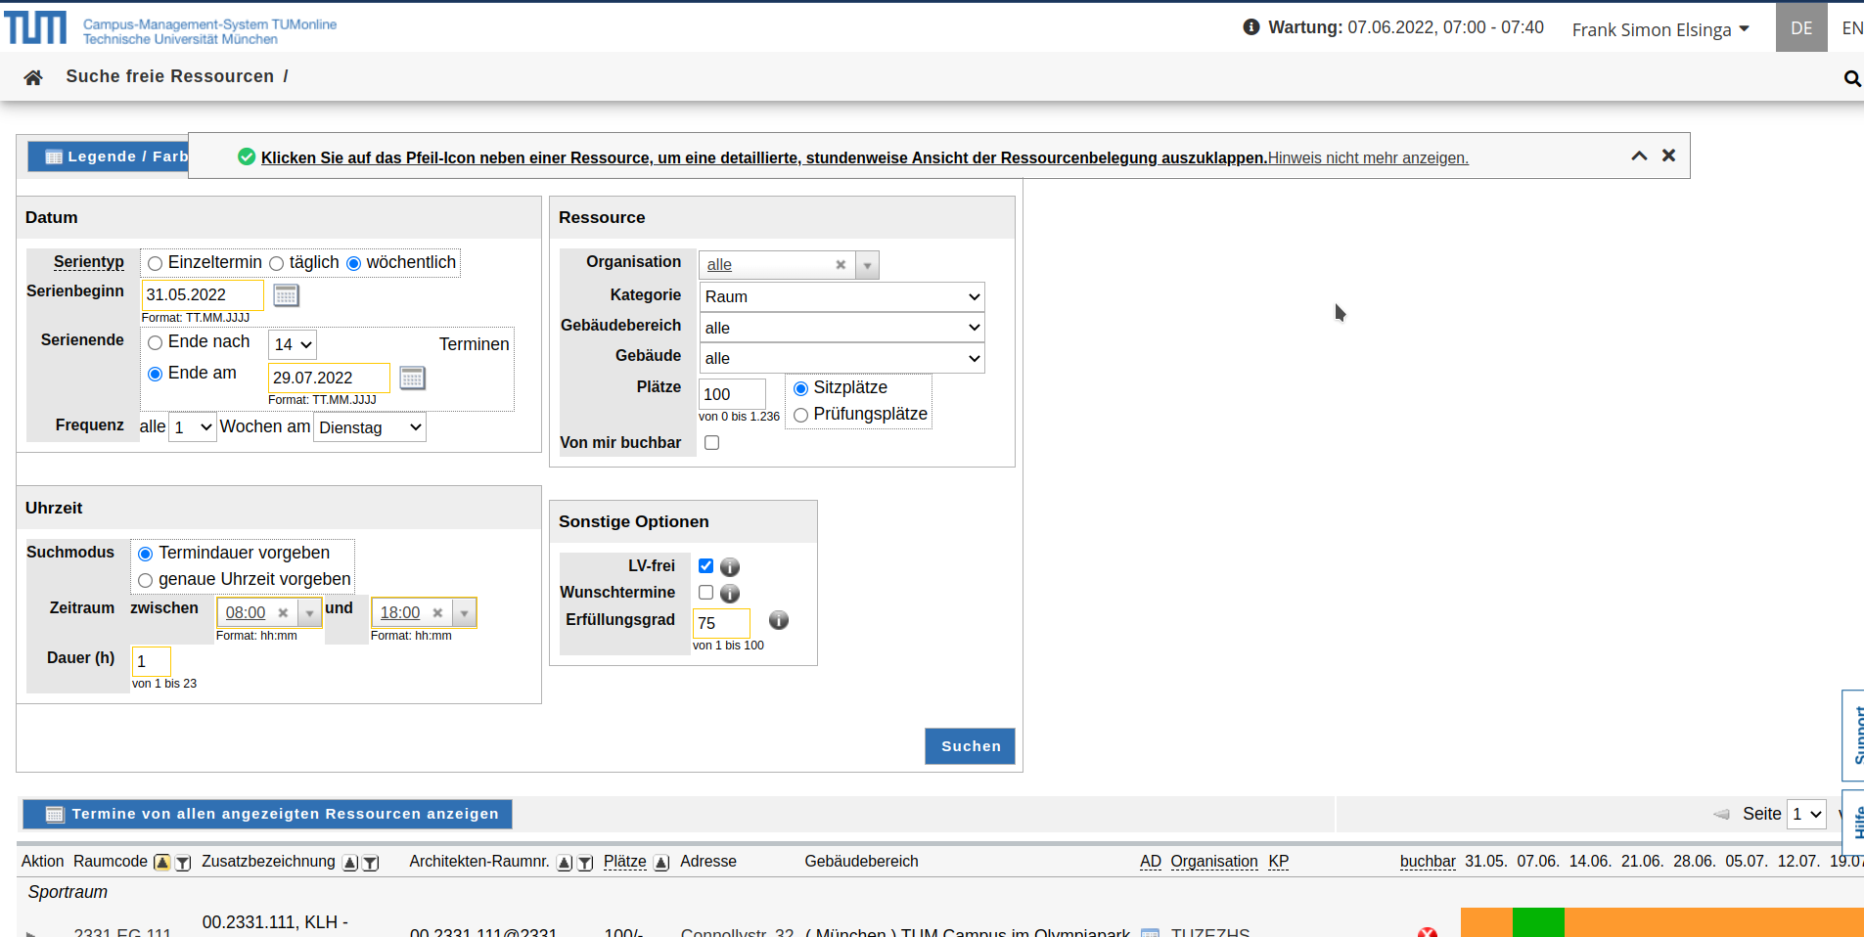1864x937 pixels.
Task: Click the Serientyp label link
Action: coord(89,262)
